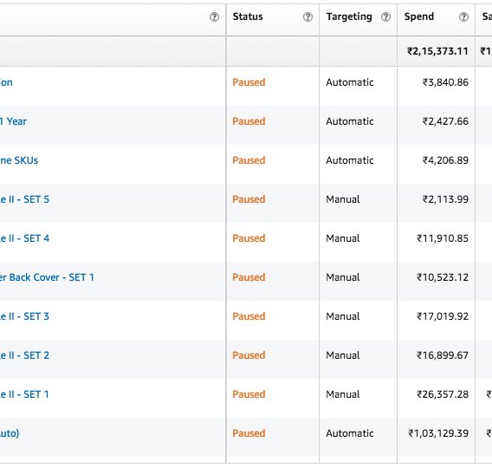Image resolution: width=492 pixels, height=468 pixels.
Task: Click spend value ₹3,840.86
Action: 445,82
